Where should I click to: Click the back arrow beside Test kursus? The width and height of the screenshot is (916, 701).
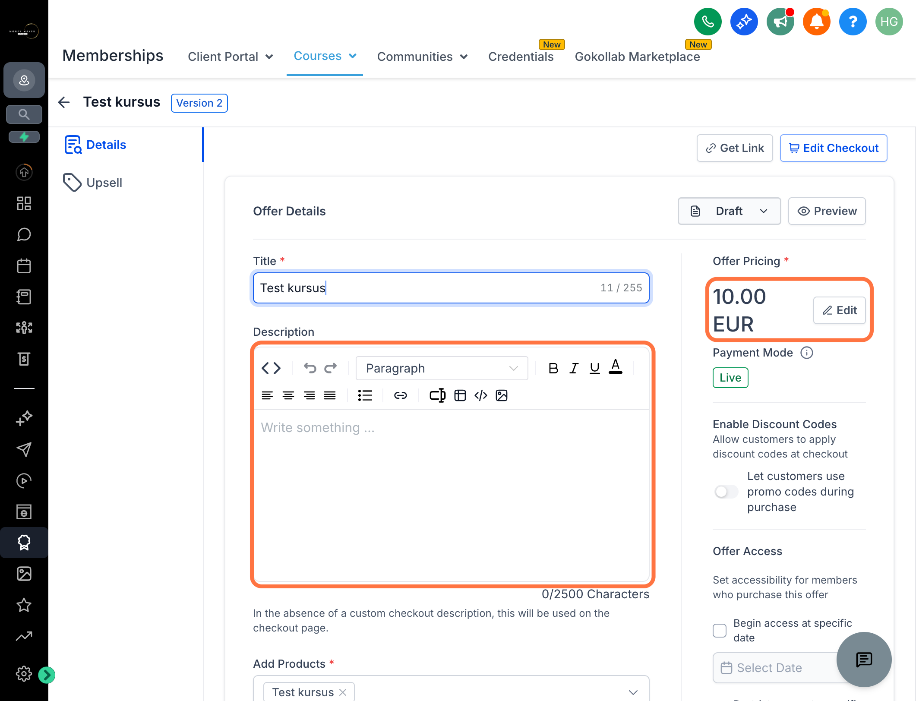64,102
